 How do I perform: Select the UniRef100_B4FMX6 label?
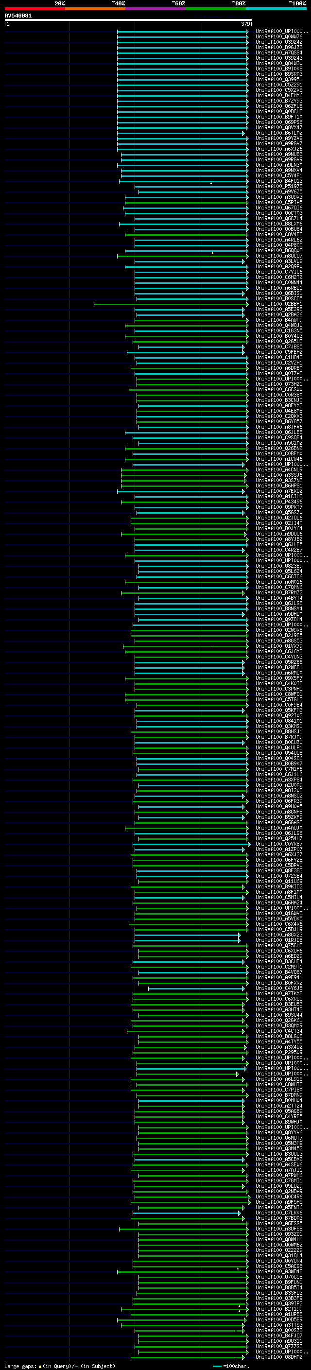tap(278, 95)
